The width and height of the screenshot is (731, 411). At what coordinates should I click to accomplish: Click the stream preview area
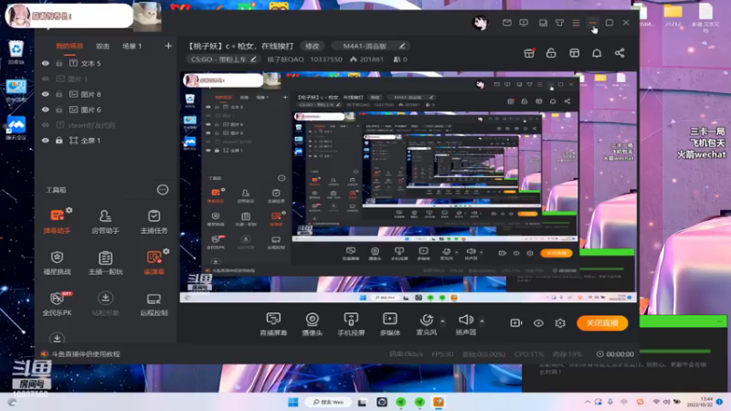pos(408,187)
